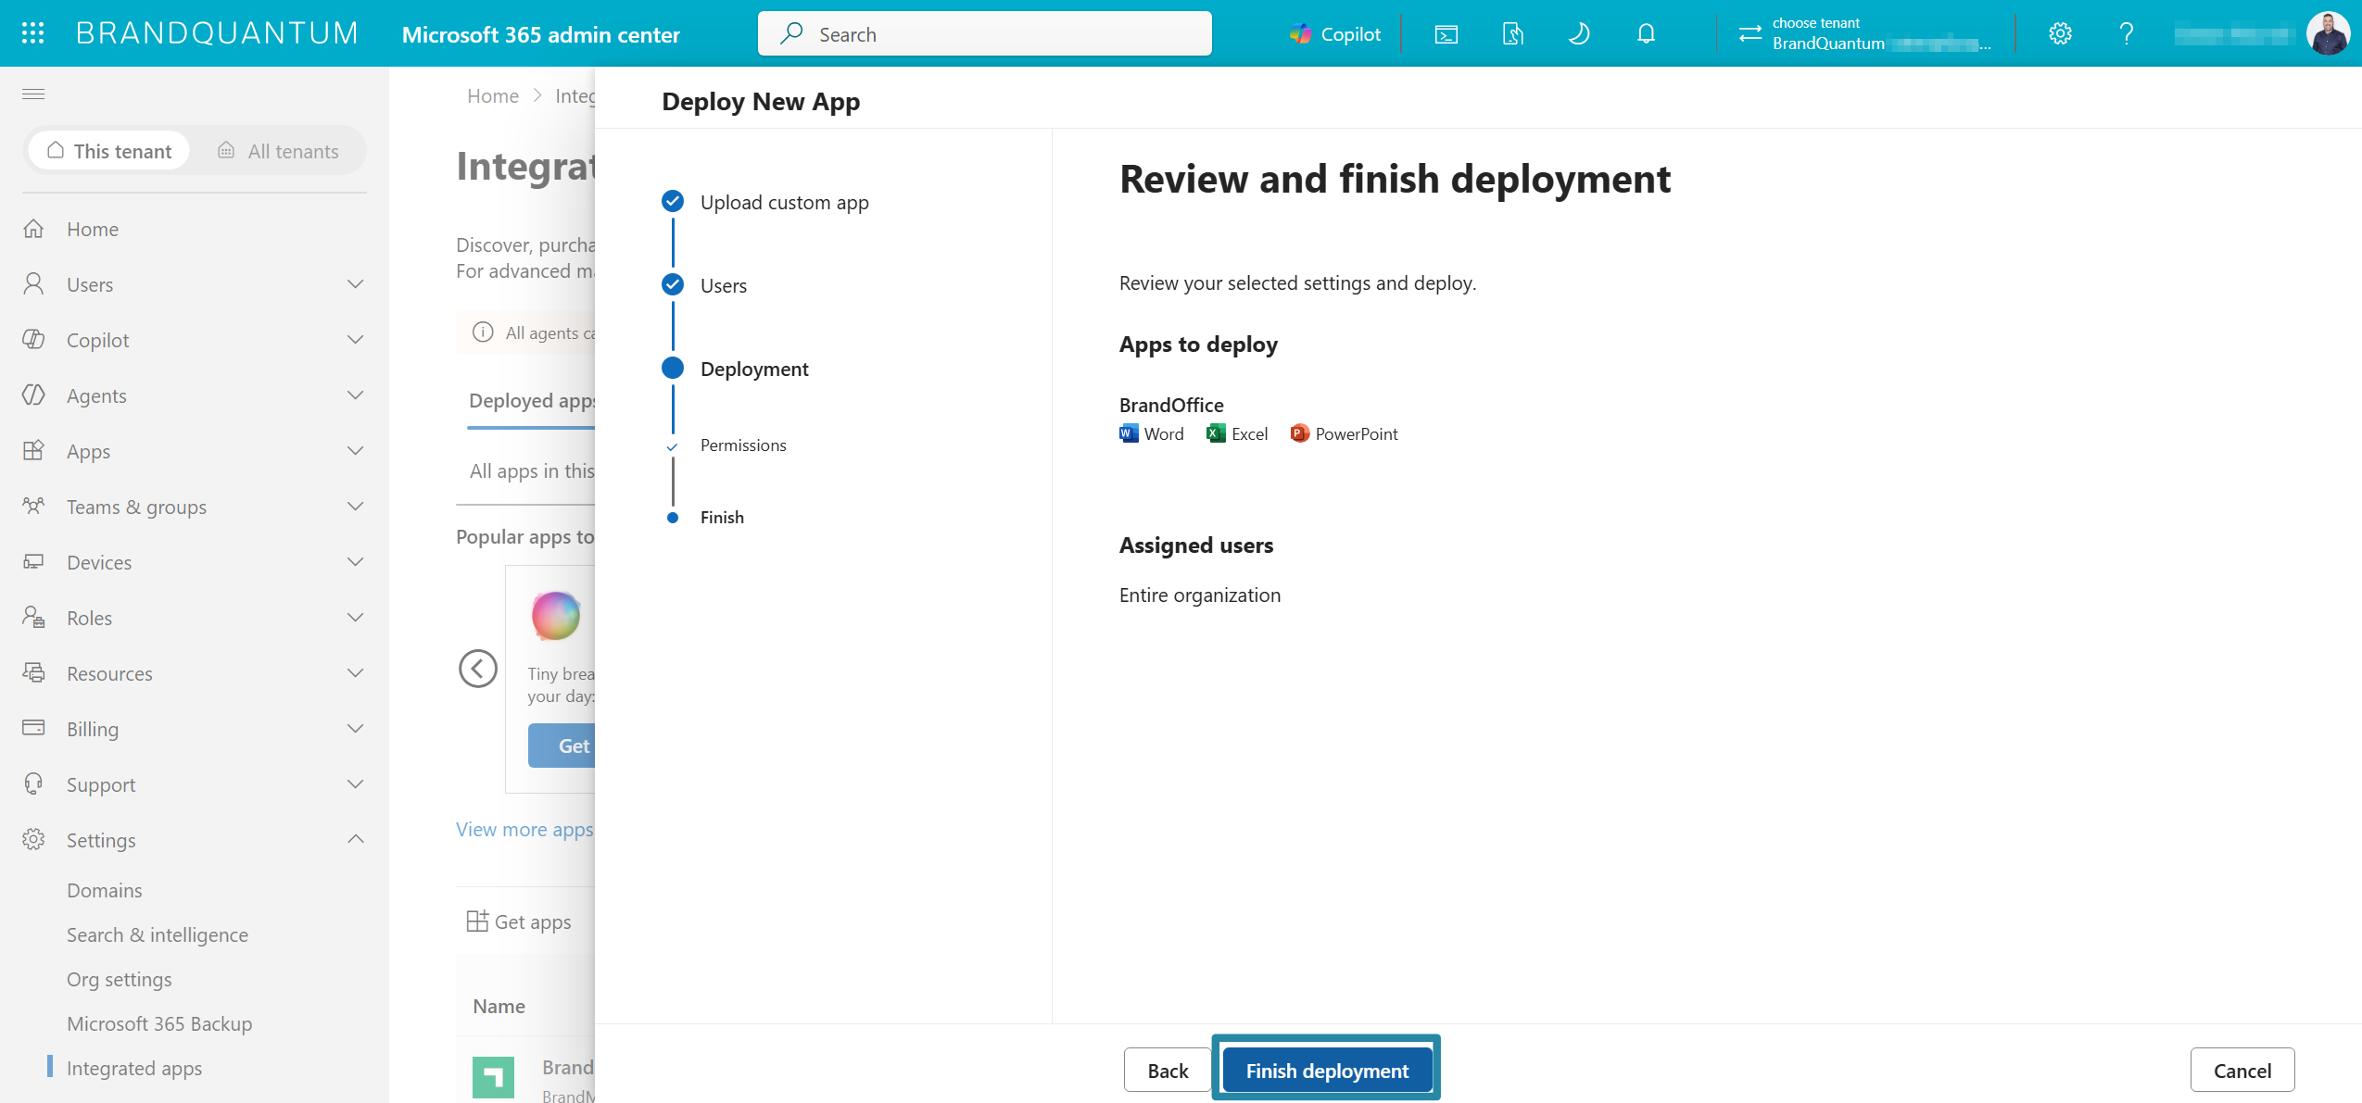Open Domains under Settings
This screenshot has height=1103, width=2362.
pos(105,890)
